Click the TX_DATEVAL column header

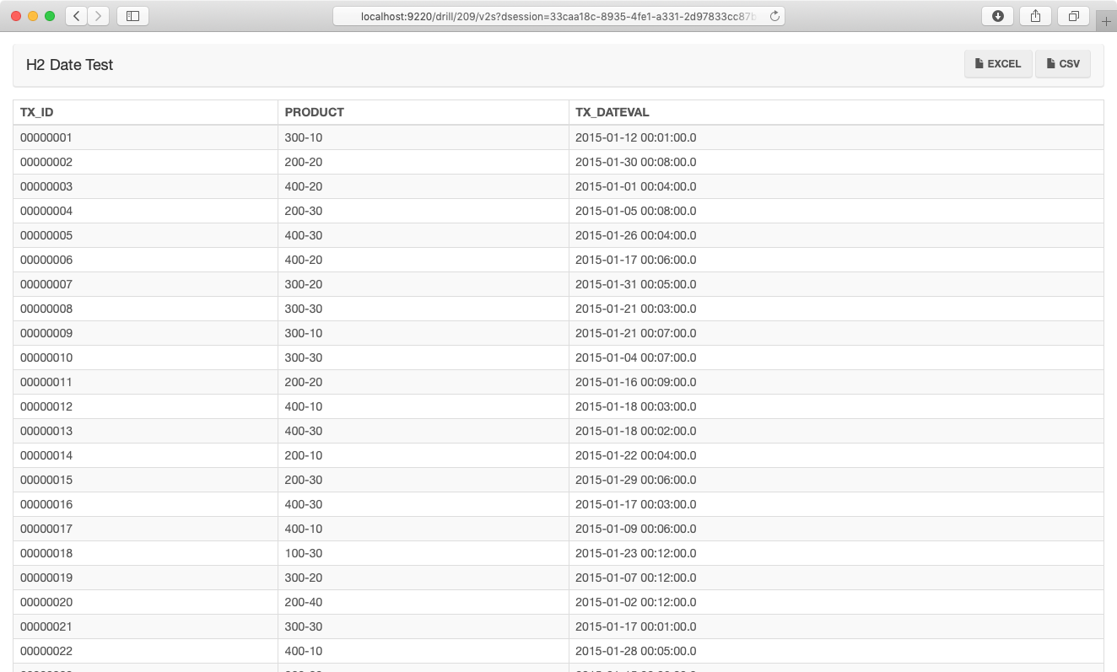[612, 112]
